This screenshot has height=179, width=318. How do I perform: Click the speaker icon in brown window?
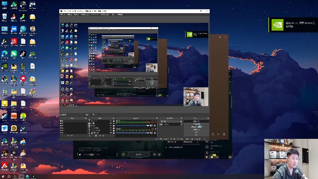[218, 134]
